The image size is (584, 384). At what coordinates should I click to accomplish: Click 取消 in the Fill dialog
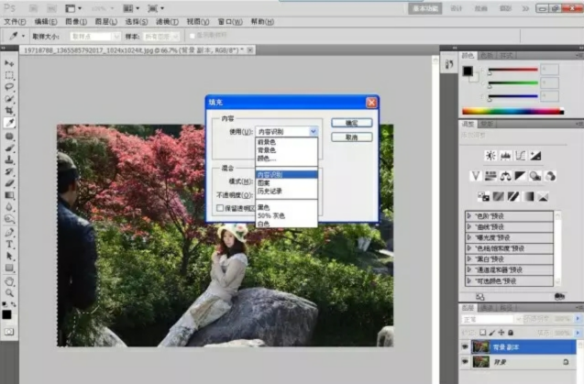point(352,137)
